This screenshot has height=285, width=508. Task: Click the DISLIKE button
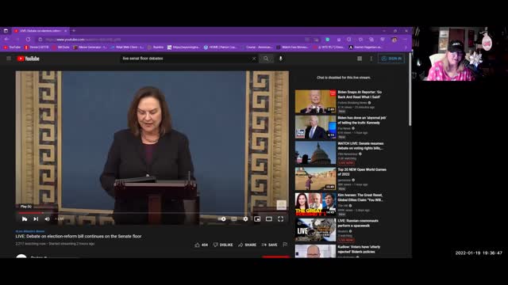coord(223,245)
